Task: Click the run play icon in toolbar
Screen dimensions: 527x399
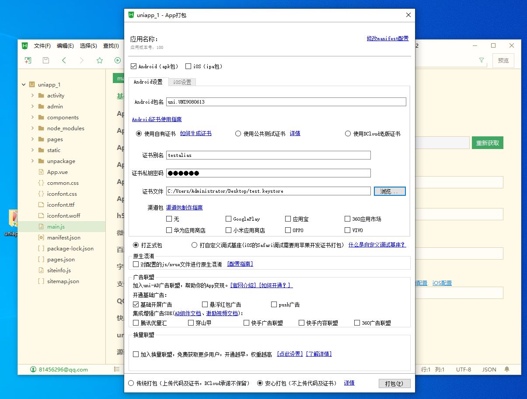Action: (117, 60)
